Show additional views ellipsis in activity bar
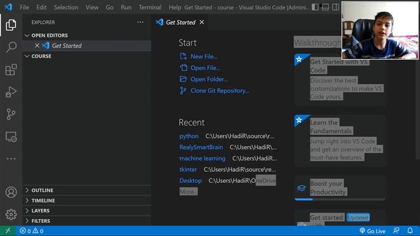The width and height of the screenshot is (420, 236). tap(10, 159)
